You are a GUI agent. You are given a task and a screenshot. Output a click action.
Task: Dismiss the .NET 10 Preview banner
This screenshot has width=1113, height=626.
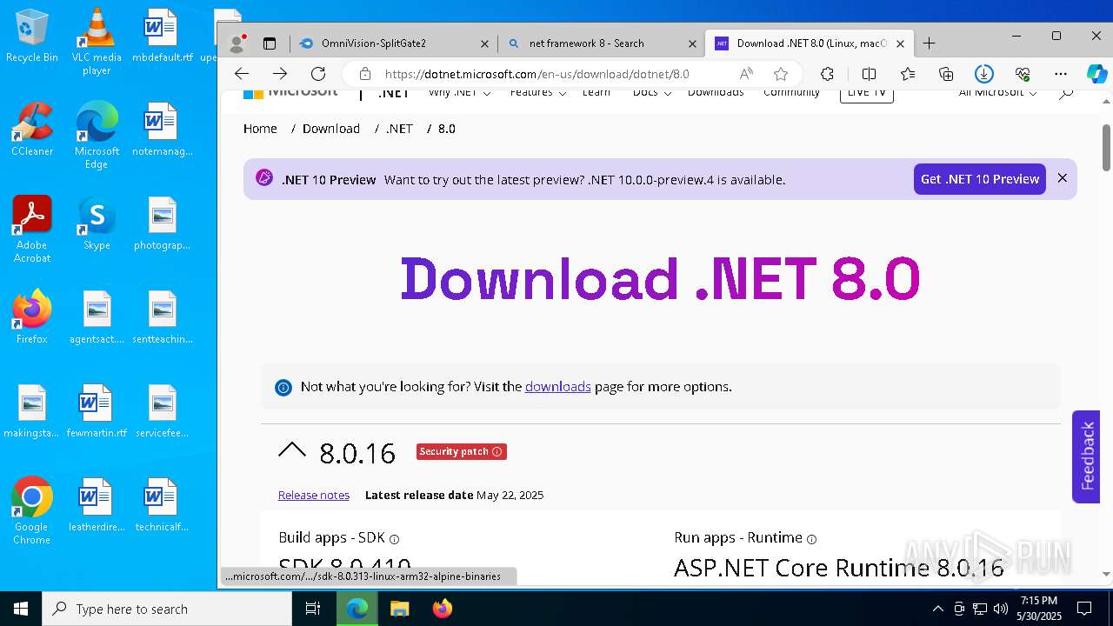1062,178
